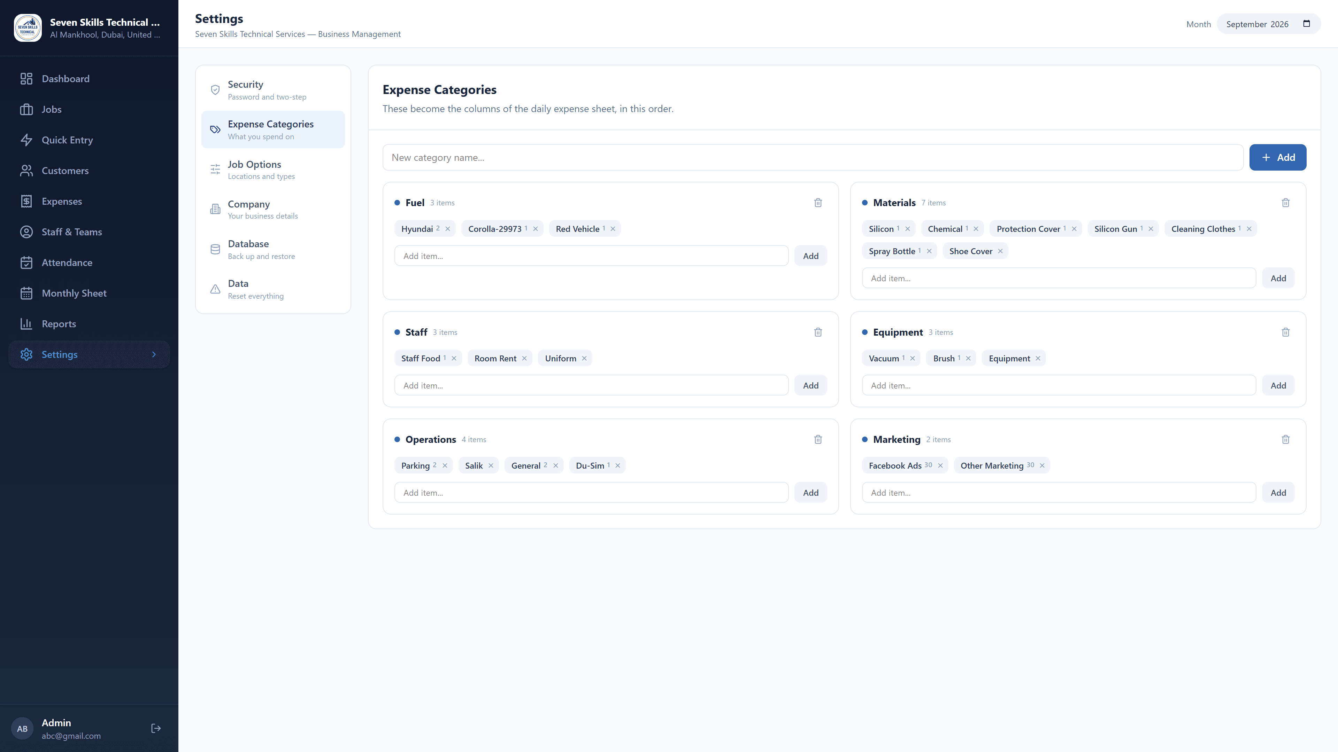Click Add in the Marketing card
The height and width of the screenshot is (752, 1338).
1278,493
